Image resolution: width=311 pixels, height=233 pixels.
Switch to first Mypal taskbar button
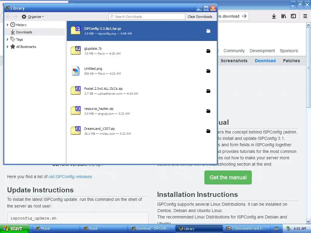pos(56,228)
